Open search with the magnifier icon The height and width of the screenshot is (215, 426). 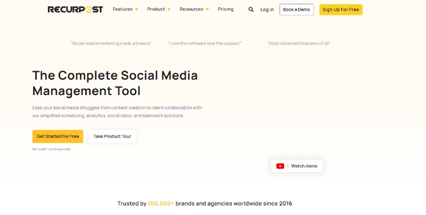(x=251, y=10)
